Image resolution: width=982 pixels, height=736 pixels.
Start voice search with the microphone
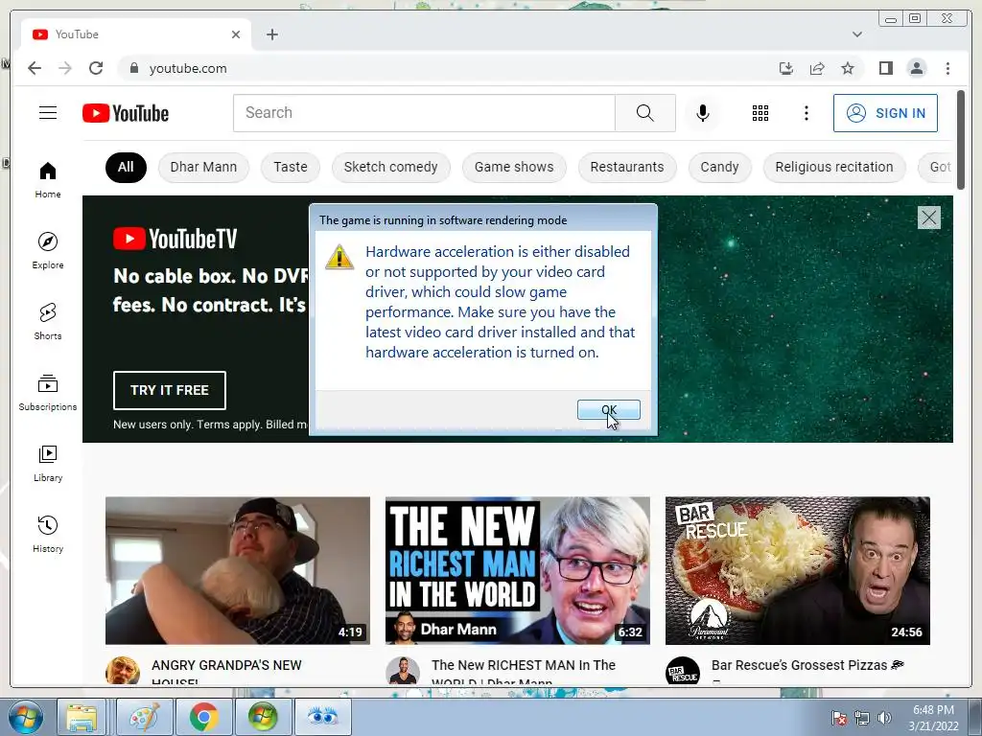(x=703, y=113)
